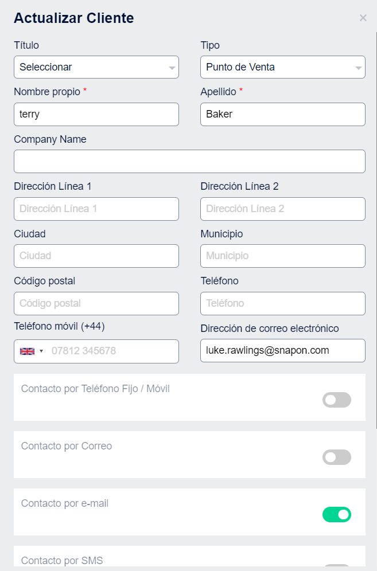Open the Título dropdown
Image resolution: width=377 pixels, height=571 pixels.
[x=96, y=67]
